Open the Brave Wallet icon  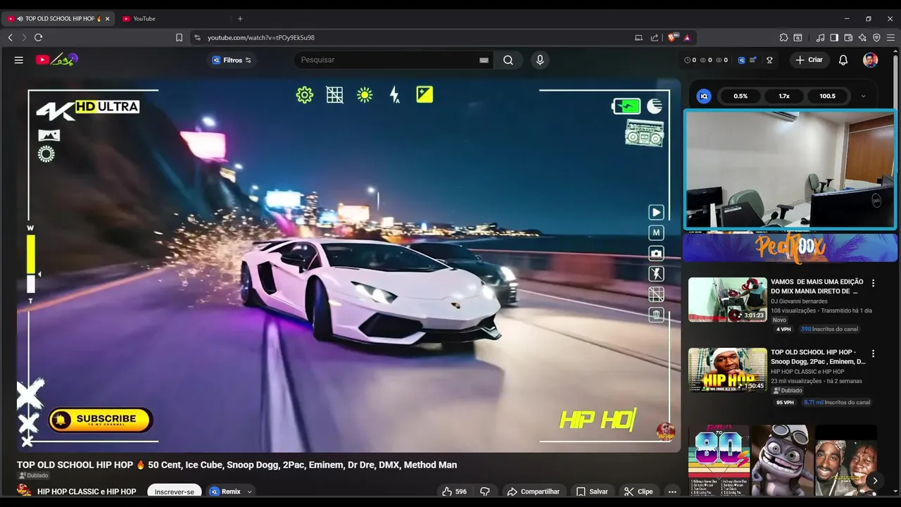coord(848,37)
